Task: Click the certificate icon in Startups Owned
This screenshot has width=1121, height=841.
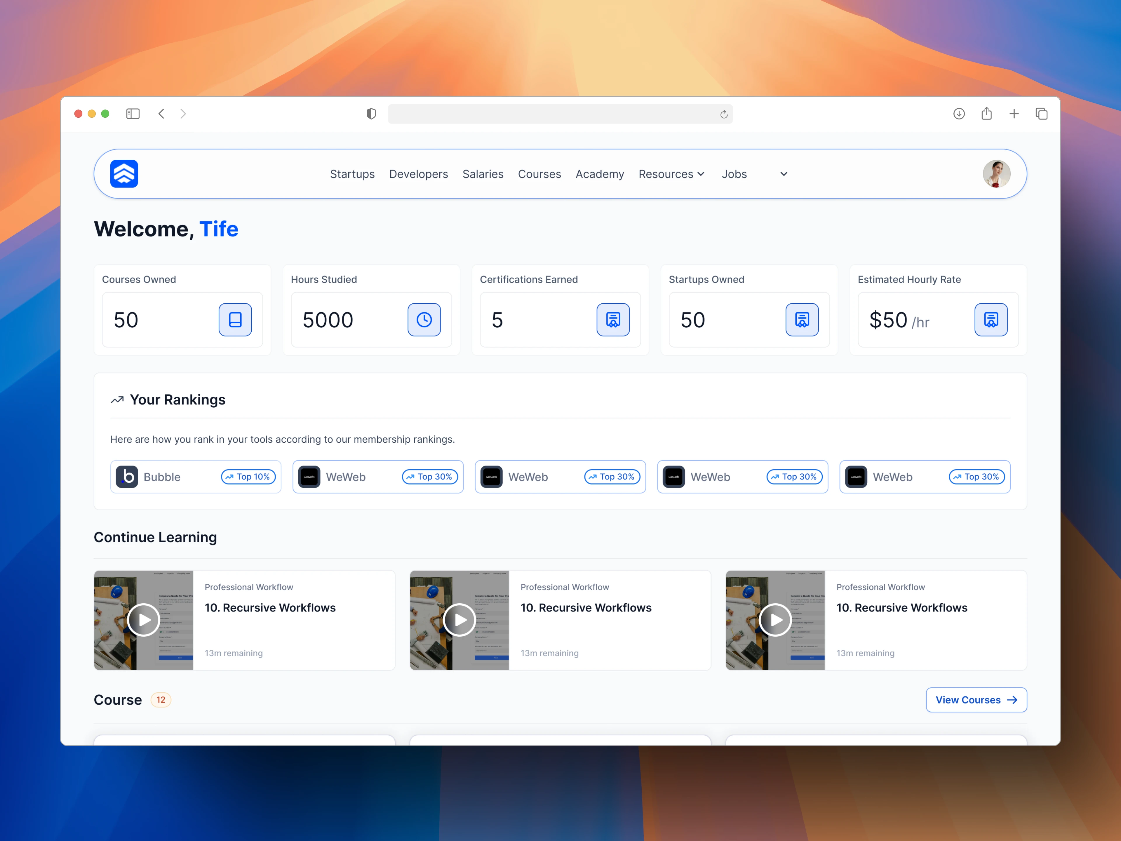Action: [x=802, y=320]
